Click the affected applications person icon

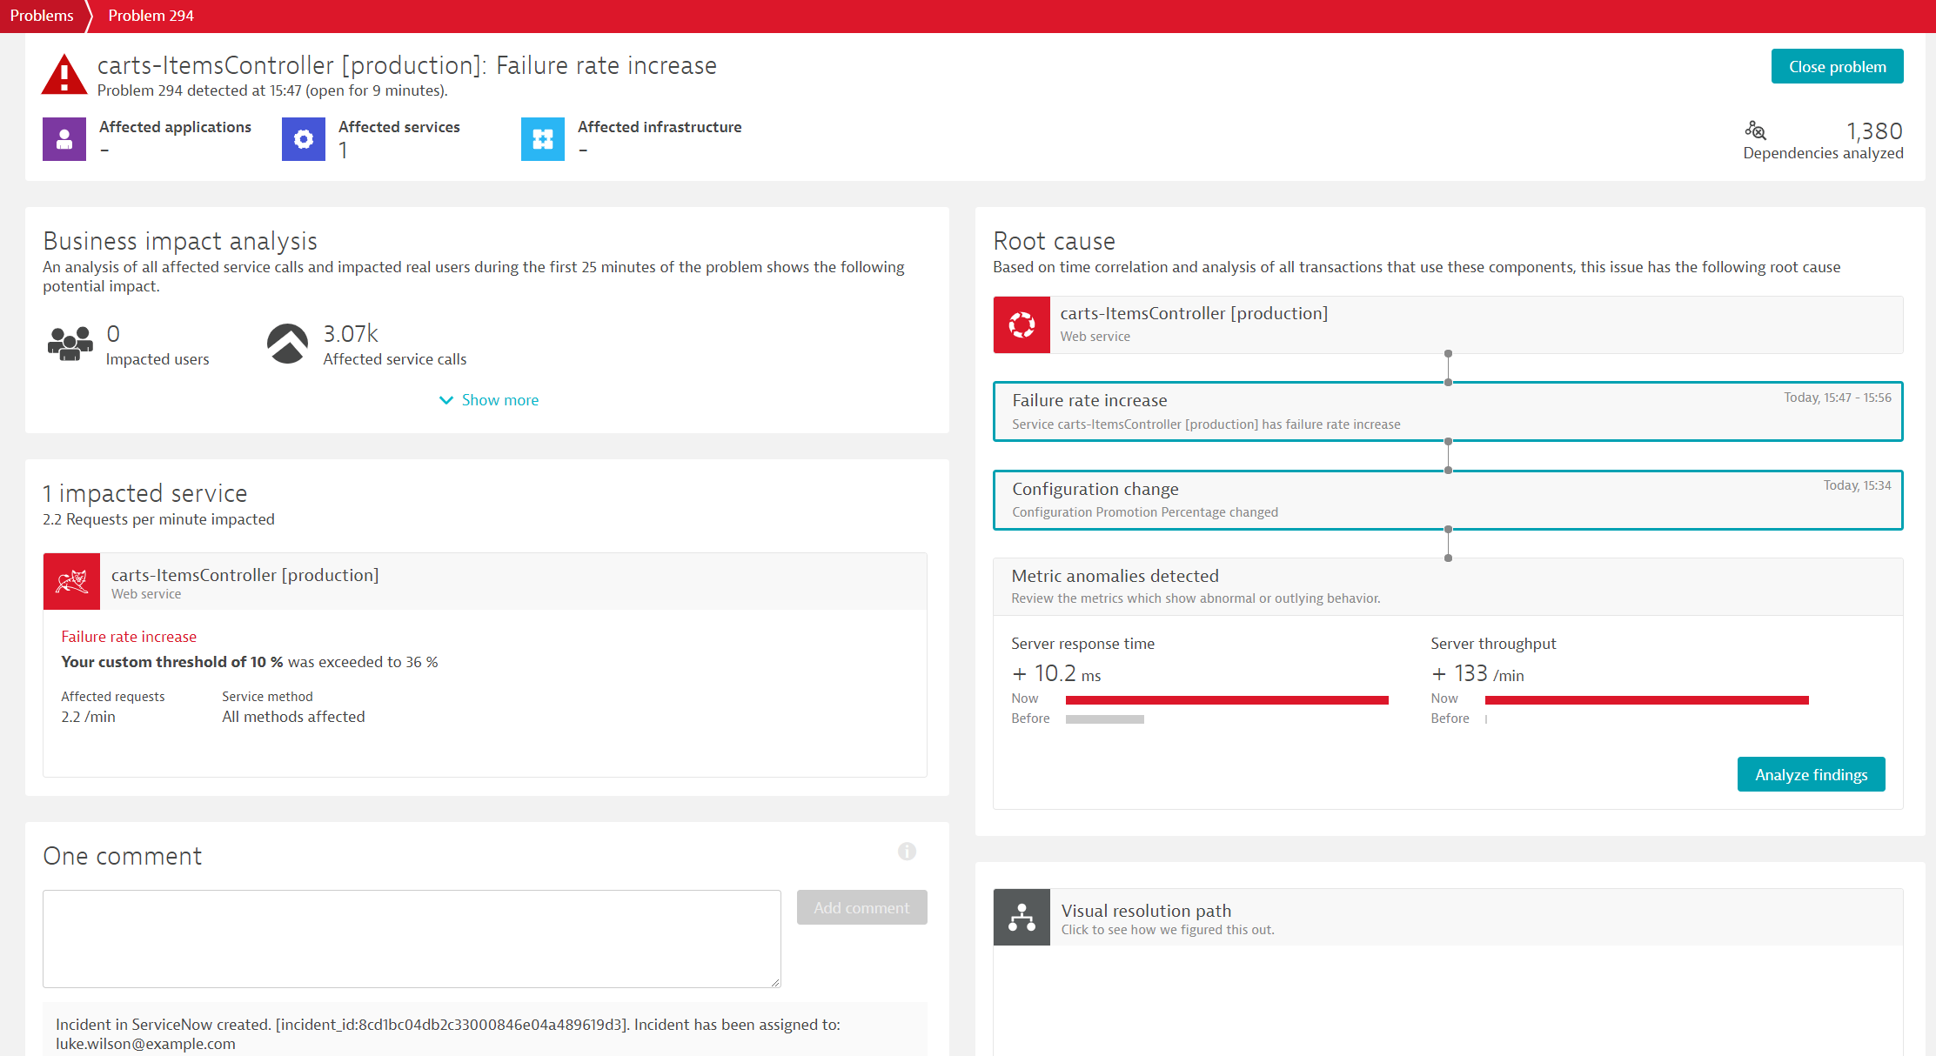[x=65, y=139]
